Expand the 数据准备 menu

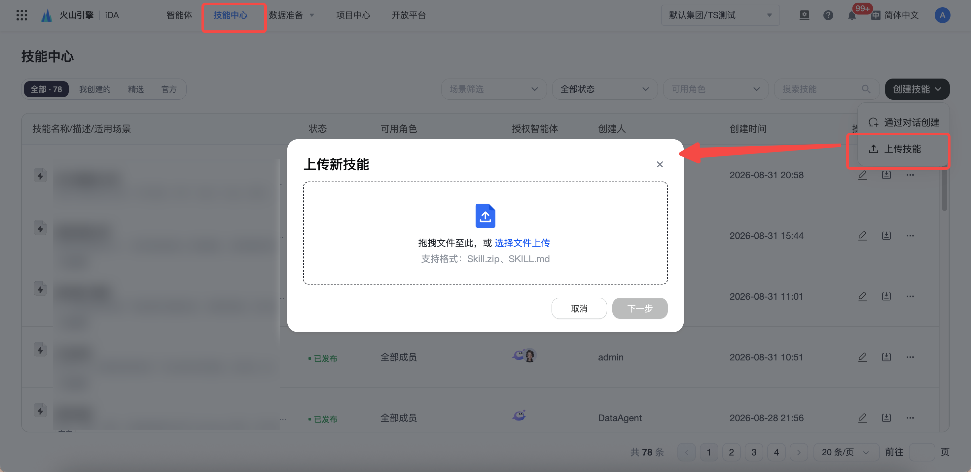(x=291, y=15)
